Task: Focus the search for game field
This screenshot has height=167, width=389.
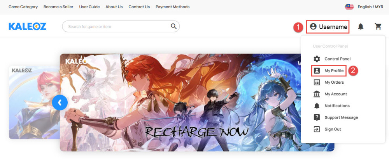Action: click(121, 26)
